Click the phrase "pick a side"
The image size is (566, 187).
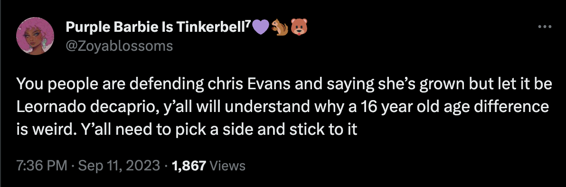pyautogui.click(x=213, y=130)
